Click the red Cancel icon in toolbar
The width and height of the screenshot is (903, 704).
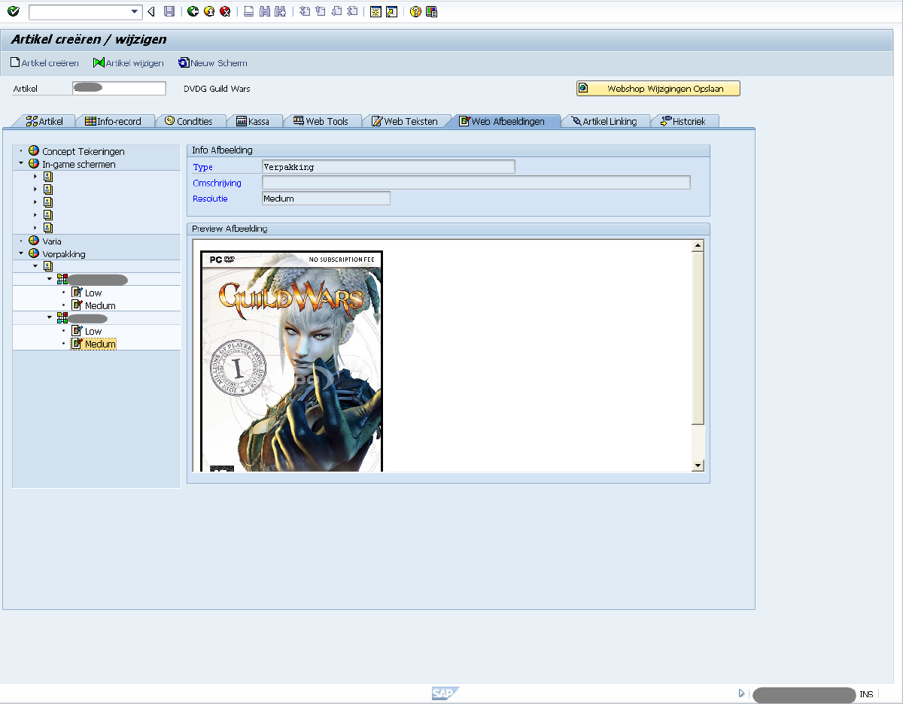[x=225, y=12]
